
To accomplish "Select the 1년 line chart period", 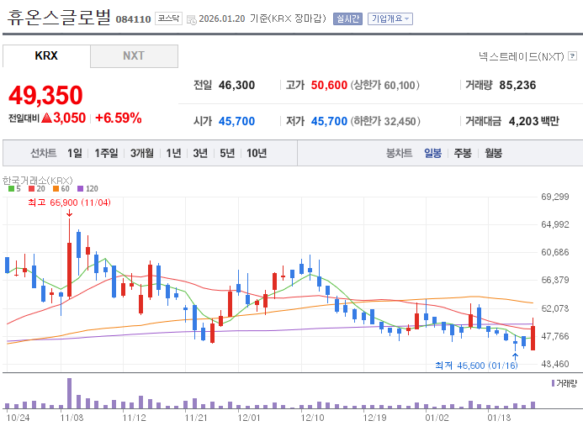I will [x=173, y=153].
